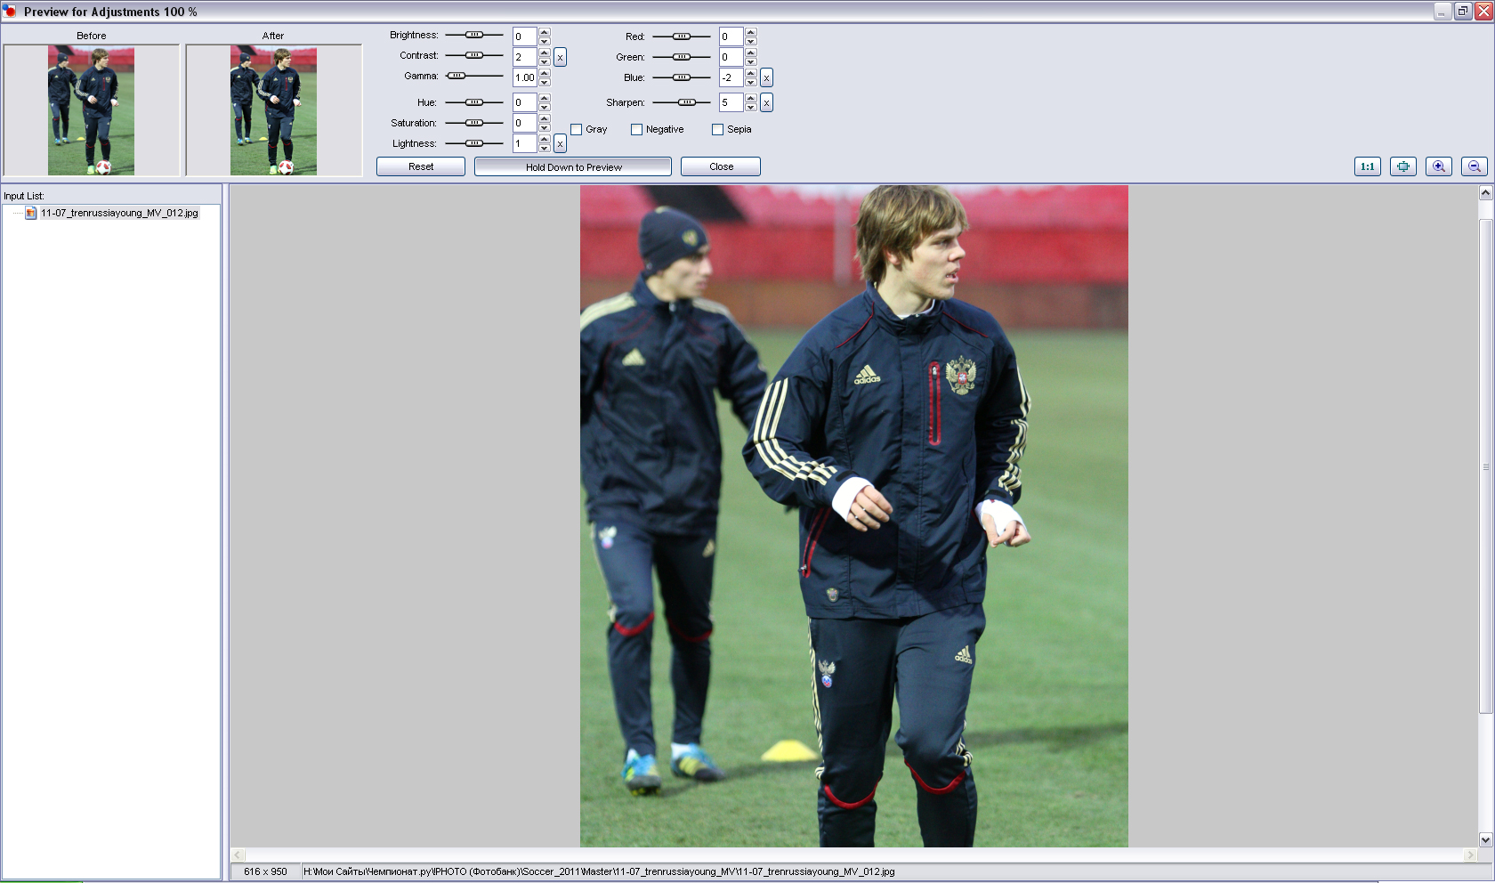Increase Hue with the up spinner arrow
Image resolution: width=1495 pixels, height=883 pixels.
click(x=545, y=98)
